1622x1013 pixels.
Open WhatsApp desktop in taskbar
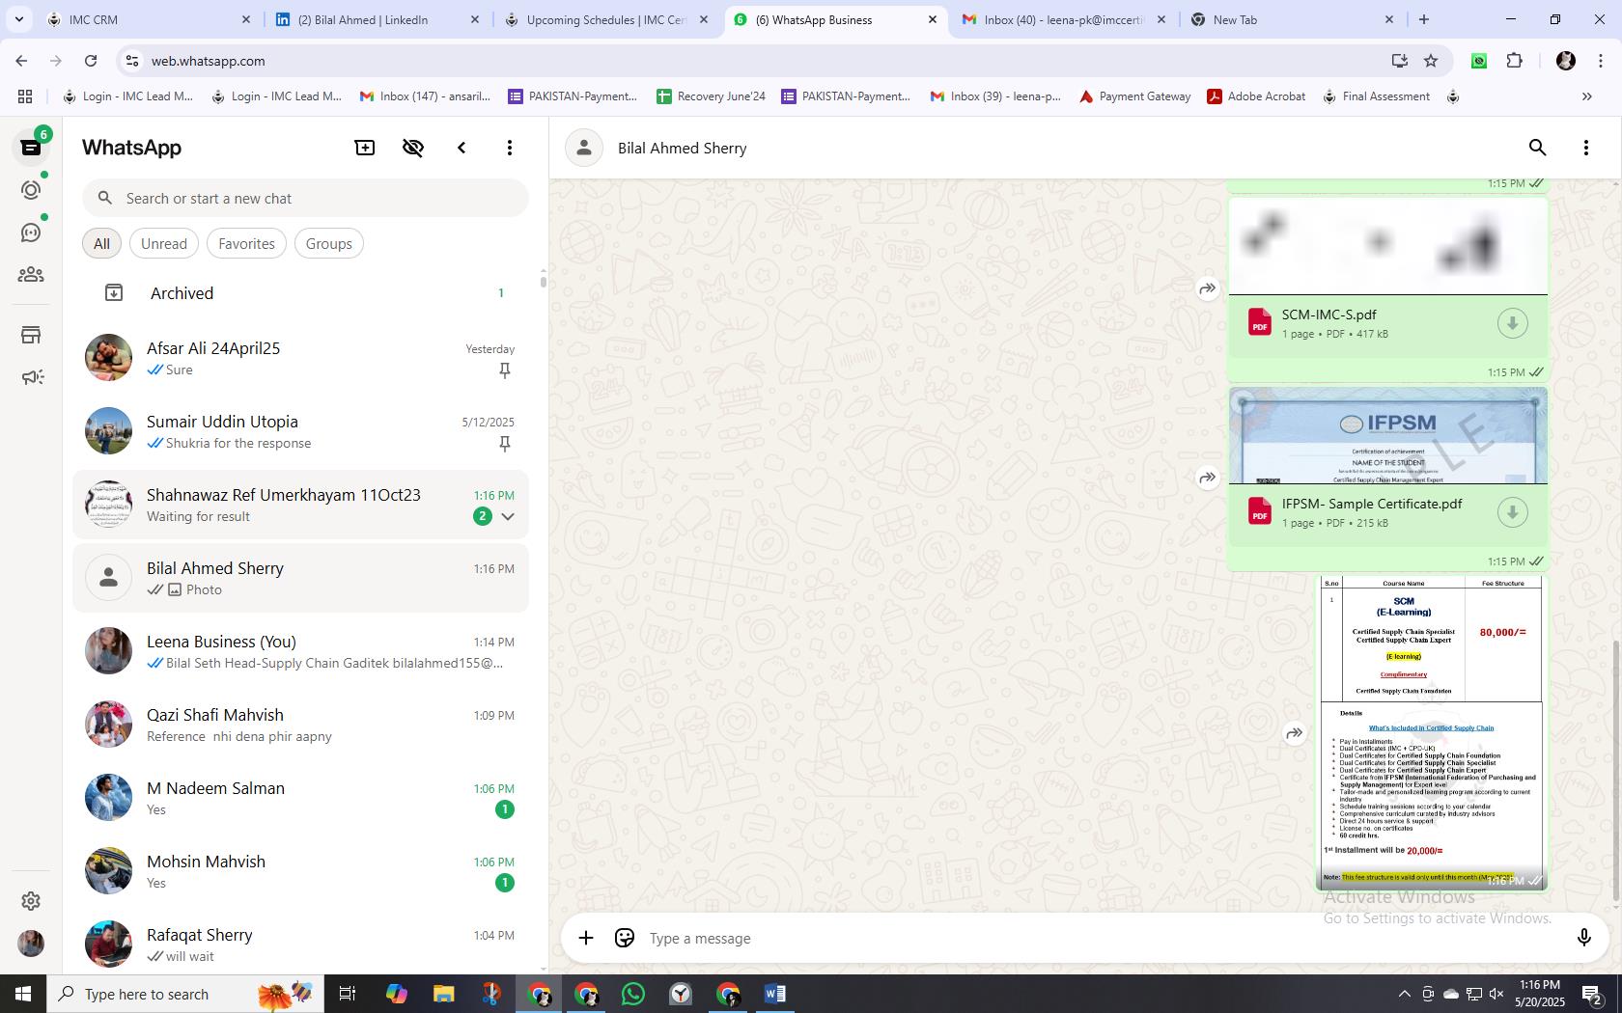[633, 994]
